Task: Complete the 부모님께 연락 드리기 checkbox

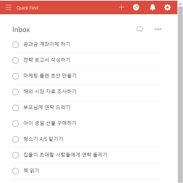Action: [16, 108]
